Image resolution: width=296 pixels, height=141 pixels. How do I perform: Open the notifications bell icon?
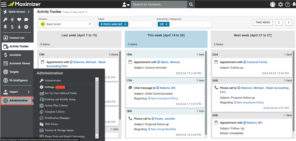click(x=294, y=4)
